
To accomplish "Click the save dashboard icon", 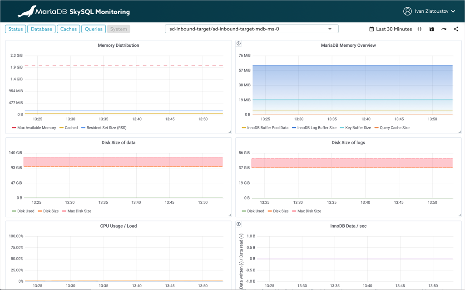I will 431,29.
